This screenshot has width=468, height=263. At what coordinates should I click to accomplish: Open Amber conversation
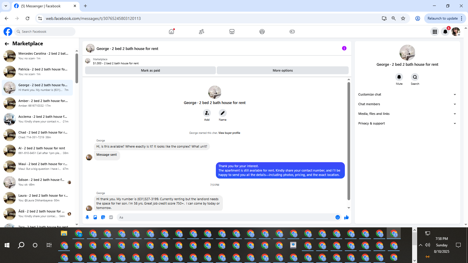click(37, 103)
